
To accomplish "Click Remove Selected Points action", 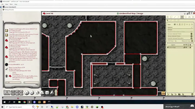I will click(180, 34).
